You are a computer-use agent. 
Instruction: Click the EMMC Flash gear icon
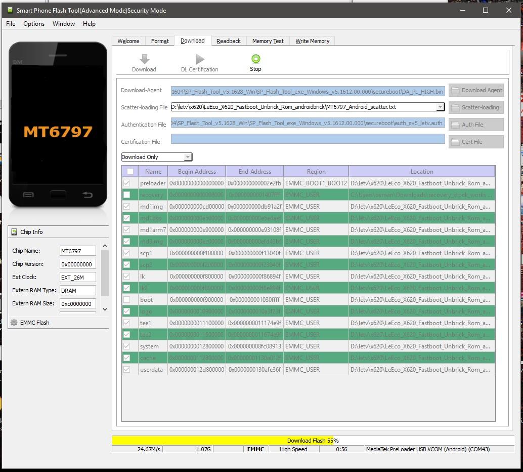coord(14,323)
